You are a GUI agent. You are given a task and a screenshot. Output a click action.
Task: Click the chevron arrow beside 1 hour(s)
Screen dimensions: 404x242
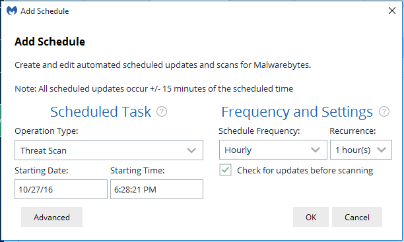point(382,150)
